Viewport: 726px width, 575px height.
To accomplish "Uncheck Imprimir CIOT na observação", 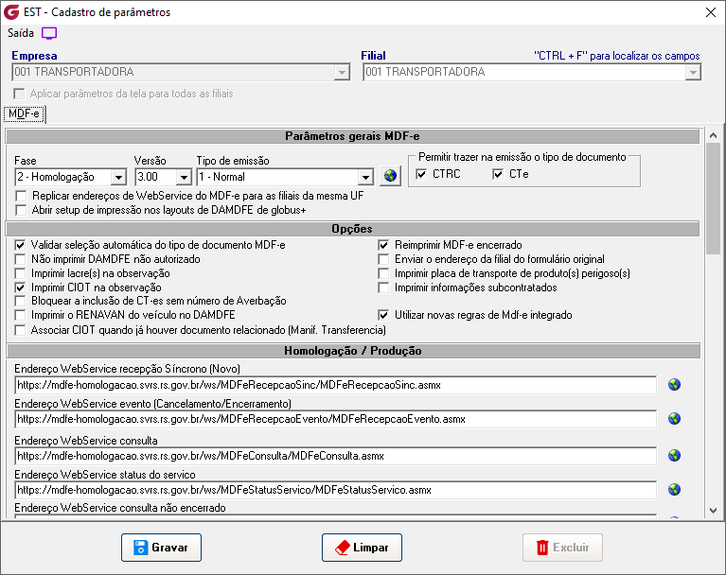I will [x=20, y=287].
